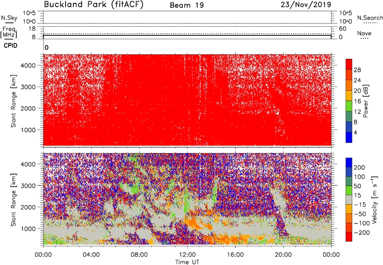
Task: Click the '12:00' time axis label
Action: pyautogui.click(x=187, y=255)
